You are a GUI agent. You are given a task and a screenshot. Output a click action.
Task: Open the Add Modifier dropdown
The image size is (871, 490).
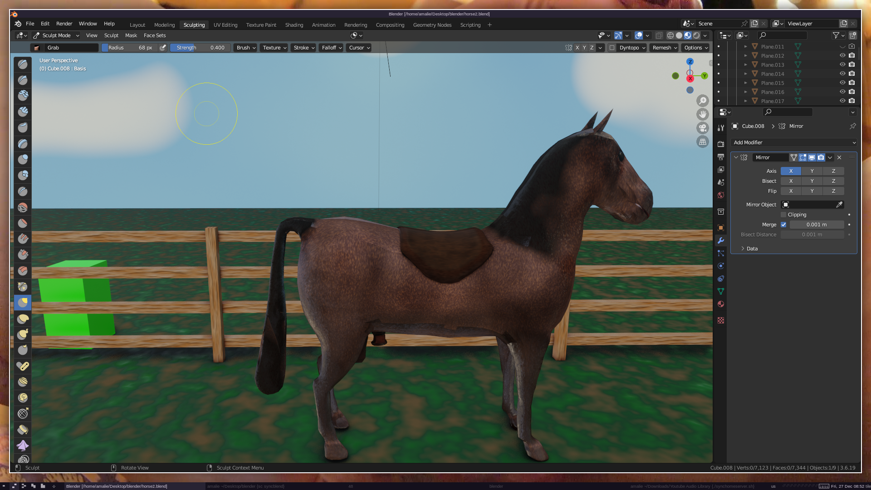pos(794,142)
